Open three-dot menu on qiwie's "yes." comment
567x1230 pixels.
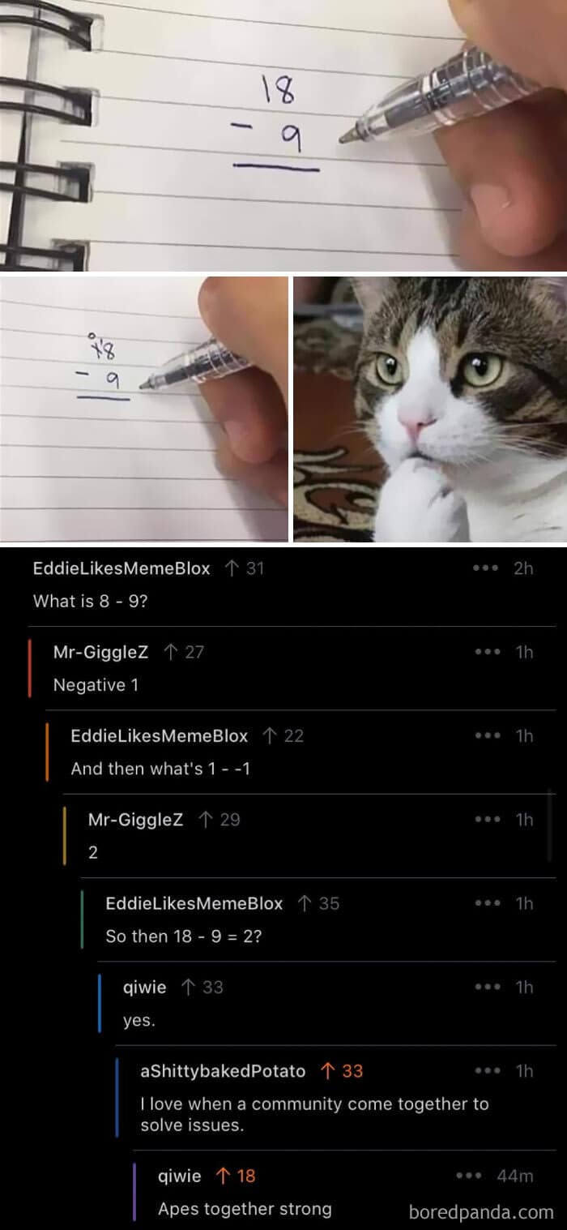click(486, 988)
